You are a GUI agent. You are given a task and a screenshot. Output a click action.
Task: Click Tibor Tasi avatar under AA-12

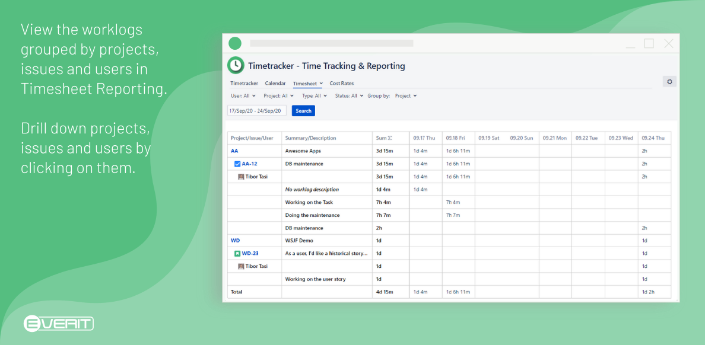point(241,177)
